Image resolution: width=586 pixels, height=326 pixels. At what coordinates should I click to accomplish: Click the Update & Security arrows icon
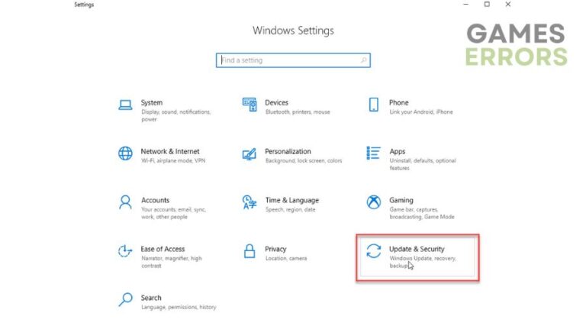pos(374,251)
